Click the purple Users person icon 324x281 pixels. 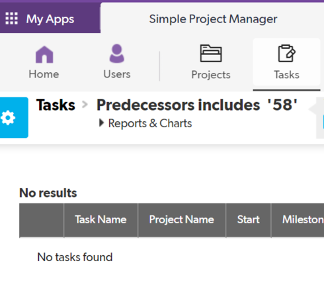tap(117, 54)
